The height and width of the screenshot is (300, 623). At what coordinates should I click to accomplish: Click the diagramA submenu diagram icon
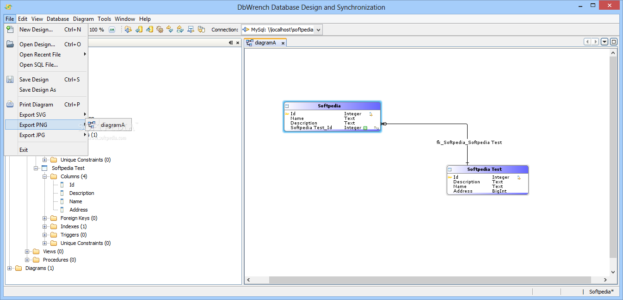(x=92, y=125)
